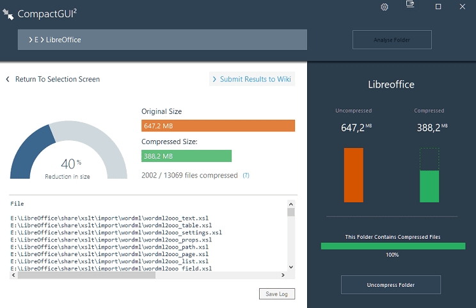Click the chevron before Submit Results to Wiki
The image size is (476, 308).
pos(214,79)
